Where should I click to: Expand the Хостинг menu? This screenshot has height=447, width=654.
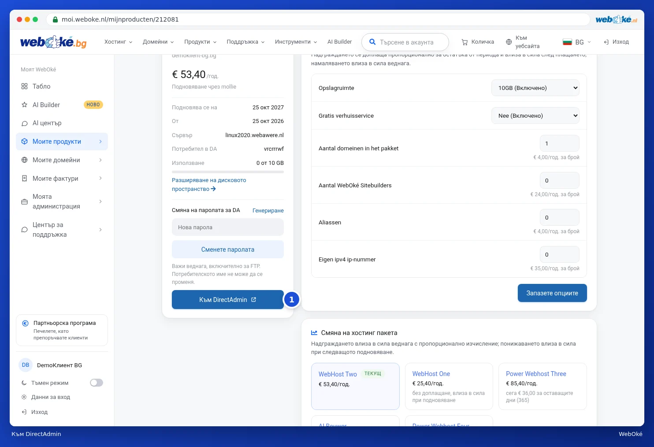pos(118,42)
